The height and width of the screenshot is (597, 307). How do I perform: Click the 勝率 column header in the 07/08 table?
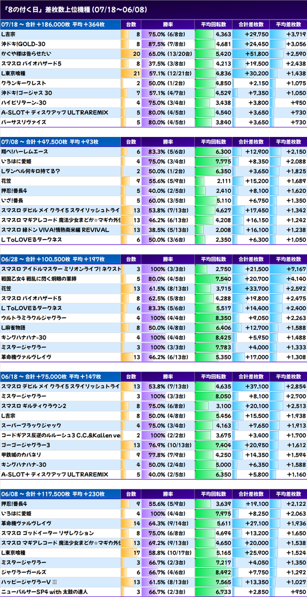168,141
